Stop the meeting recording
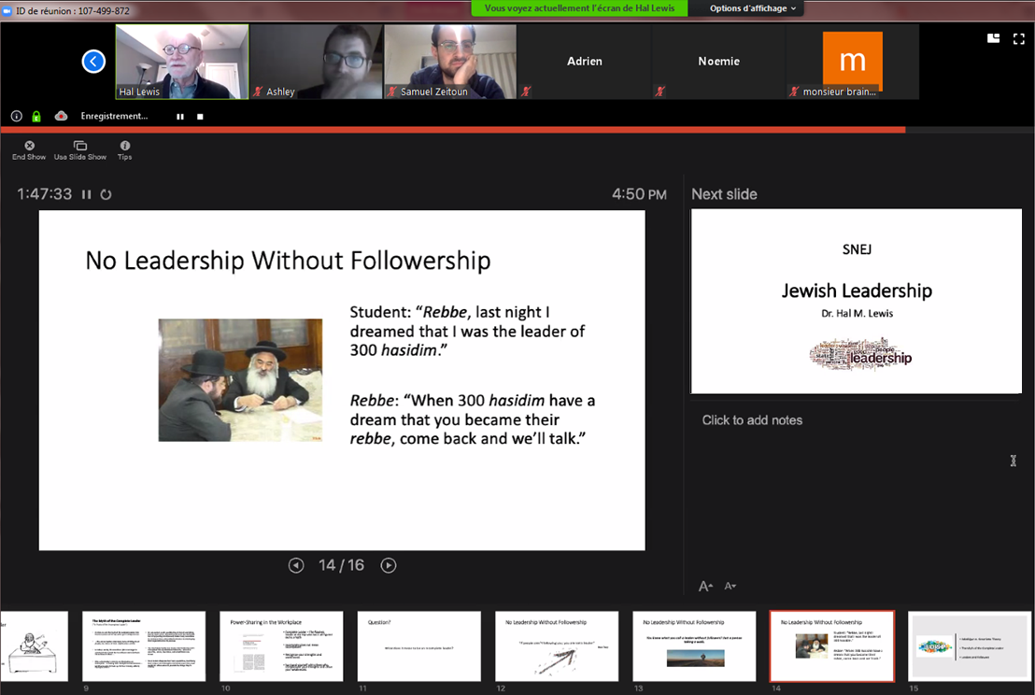 click(x=200, y=117)
